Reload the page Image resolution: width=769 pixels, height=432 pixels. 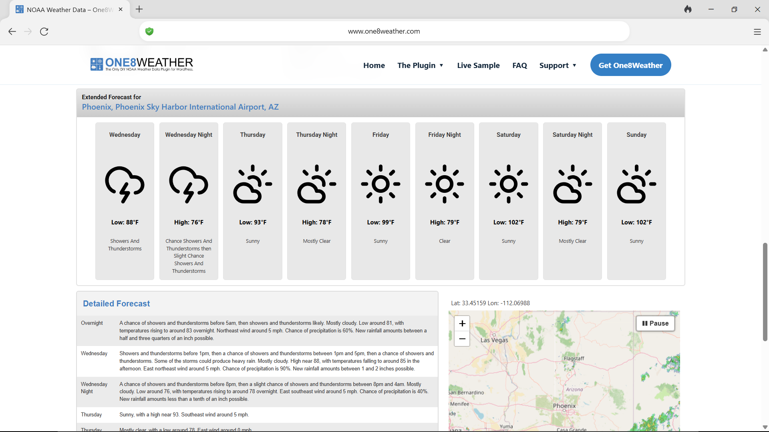click(x=44, y=32)
